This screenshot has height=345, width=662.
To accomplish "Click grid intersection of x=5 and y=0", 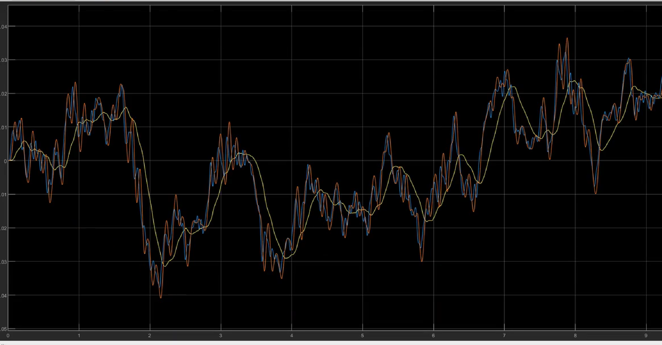I will point(362,161).
